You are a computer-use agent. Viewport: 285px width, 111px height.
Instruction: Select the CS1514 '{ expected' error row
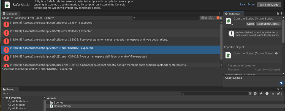tap(111, 24)
